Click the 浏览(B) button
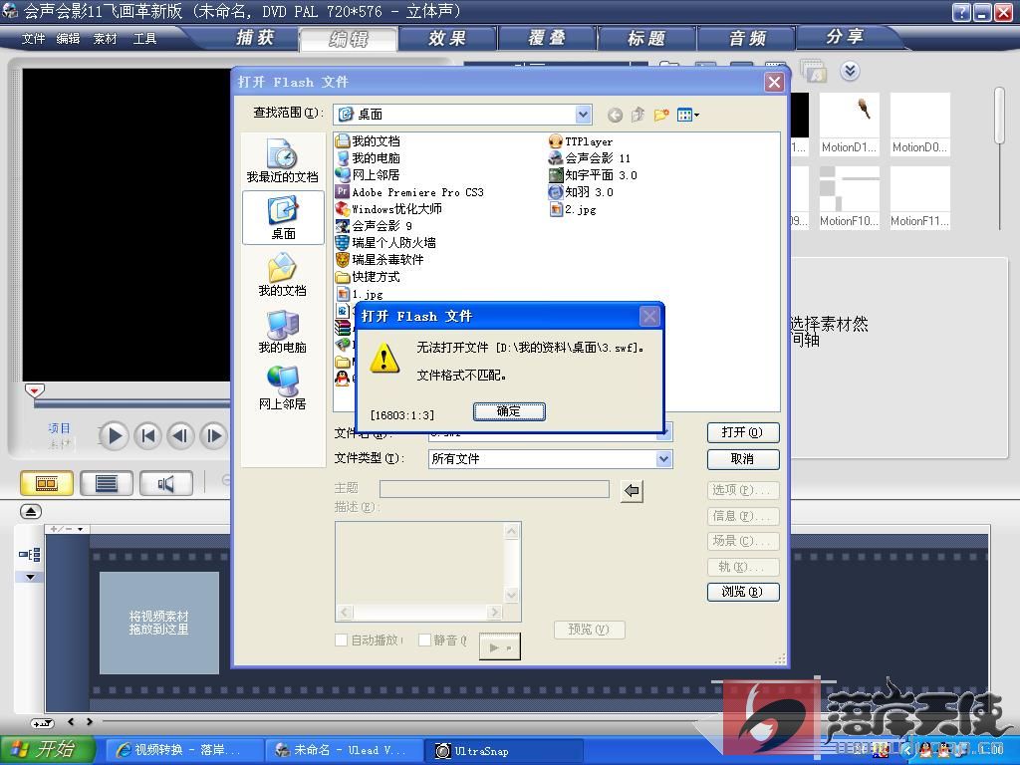The width and height of the screenshot is (1020, 765). (743, 592)
